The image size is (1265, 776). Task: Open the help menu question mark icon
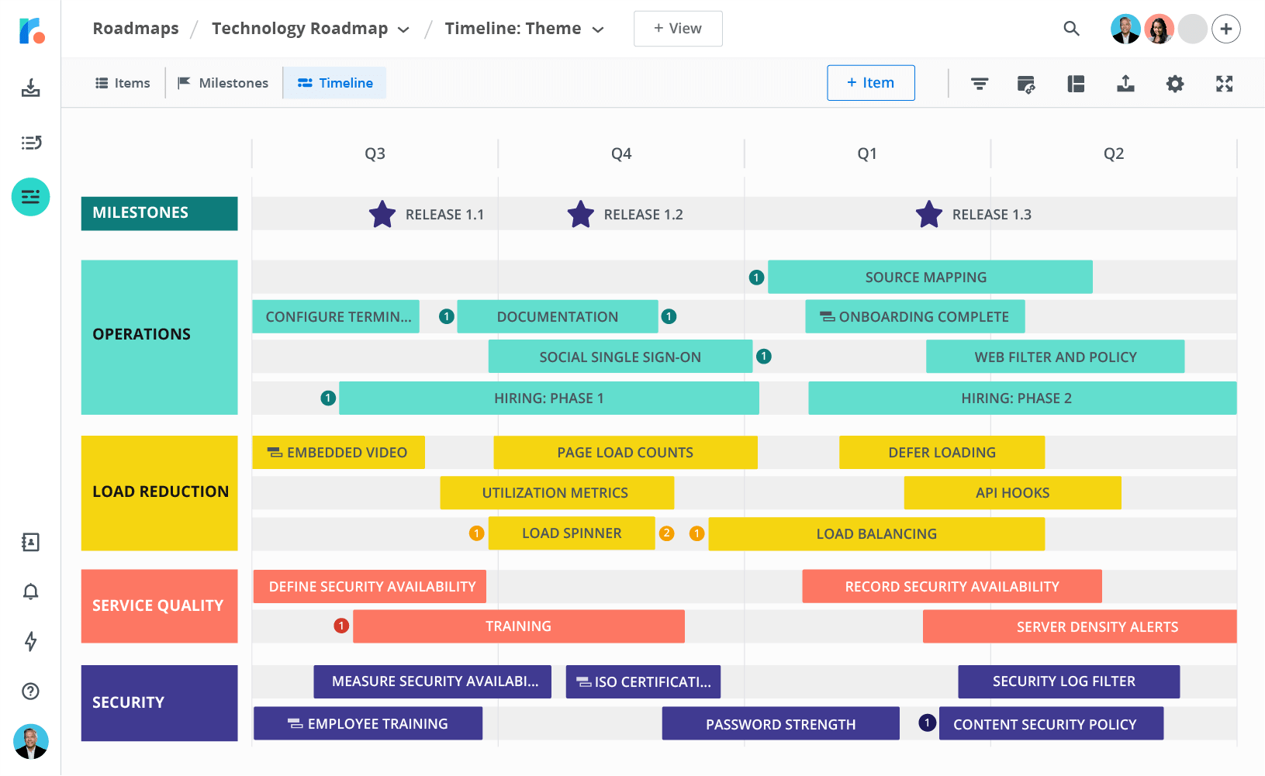tap(30, 691)
